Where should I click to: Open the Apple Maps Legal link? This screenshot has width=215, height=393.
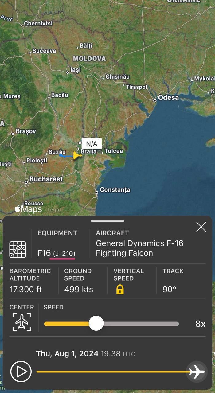(x=54, y=210)
